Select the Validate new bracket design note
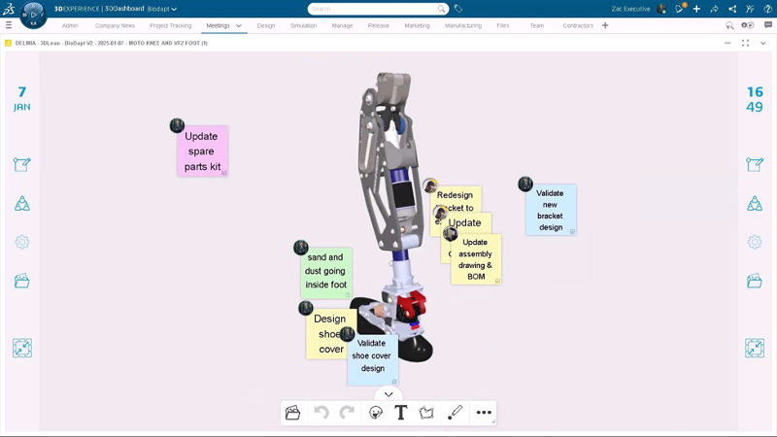 [x=551, y=210]
